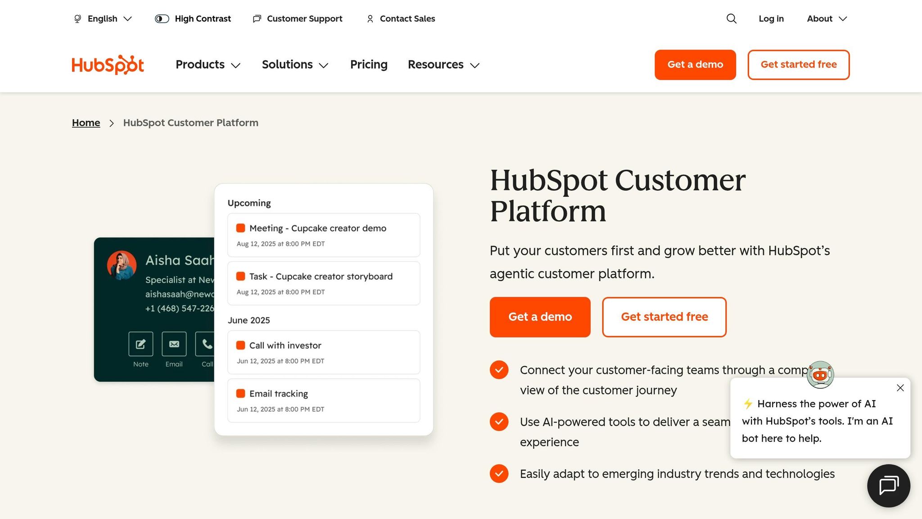This screenshot has height=519, width=922.
Task: Click the AI bot message 'Harness the power of AI'
Action: pyautogui.click(x=817, y=421)
